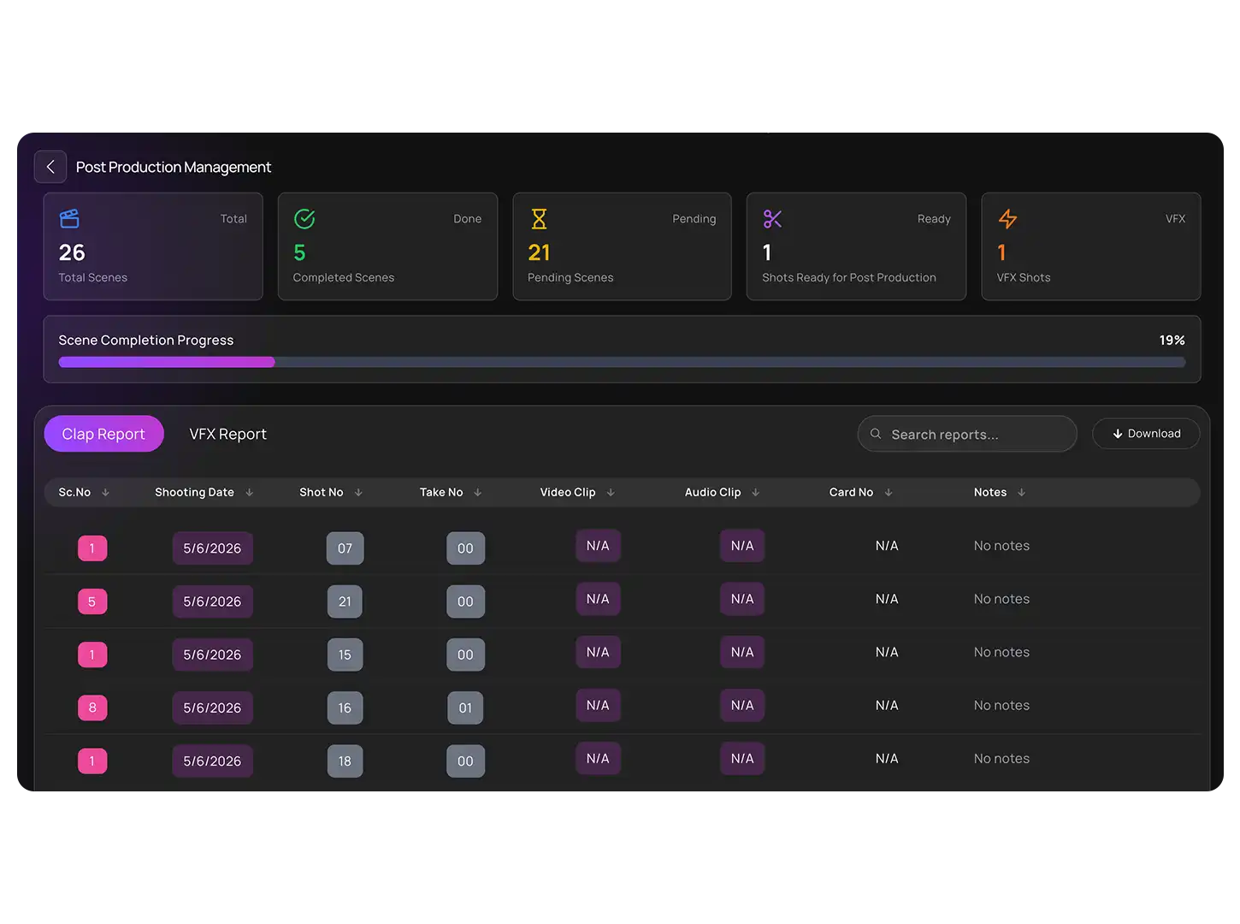
Task: Click the Card No column header
Action: (x=851, y=492)
